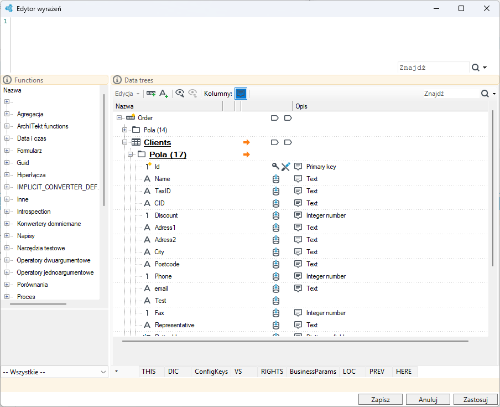Click the comment icon in the Phone row
500x407 pixels.
(298, 276)
